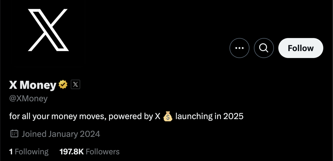333x161 pixels.
Task: Click the calendar icon beside join date
Action: pos(14,134)
